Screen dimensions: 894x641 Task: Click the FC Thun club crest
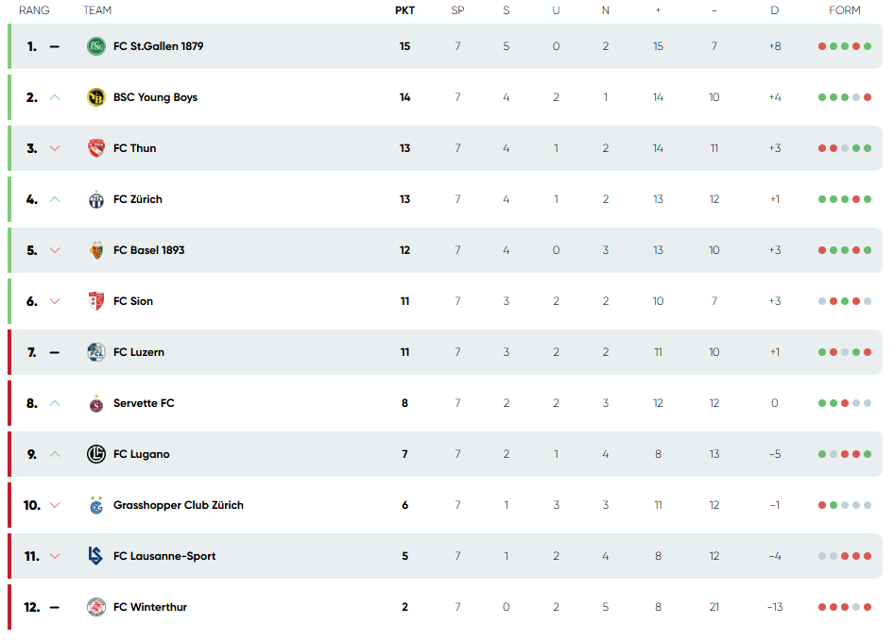click(x=95, y=148)
